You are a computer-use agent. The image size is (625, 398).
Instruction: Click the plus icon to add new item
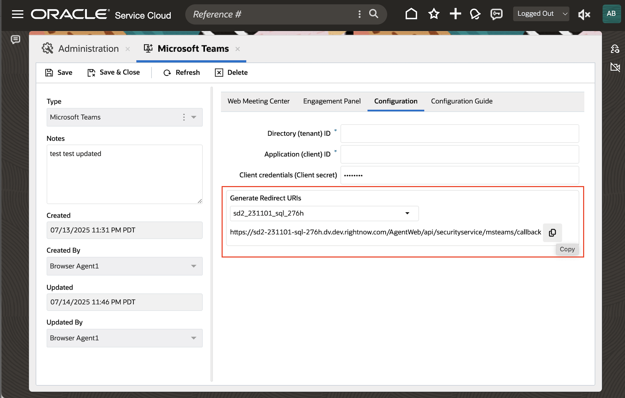click(x=455, y=14)
